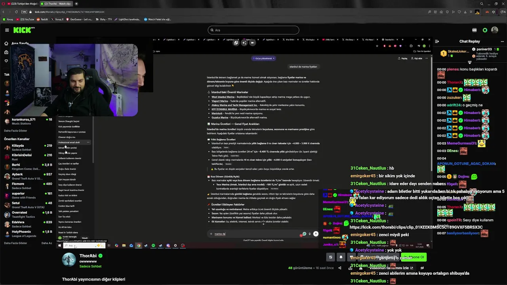Select Killayda recommended channel
The height and width of the screenshot is (285, 507).
point(28,148)
